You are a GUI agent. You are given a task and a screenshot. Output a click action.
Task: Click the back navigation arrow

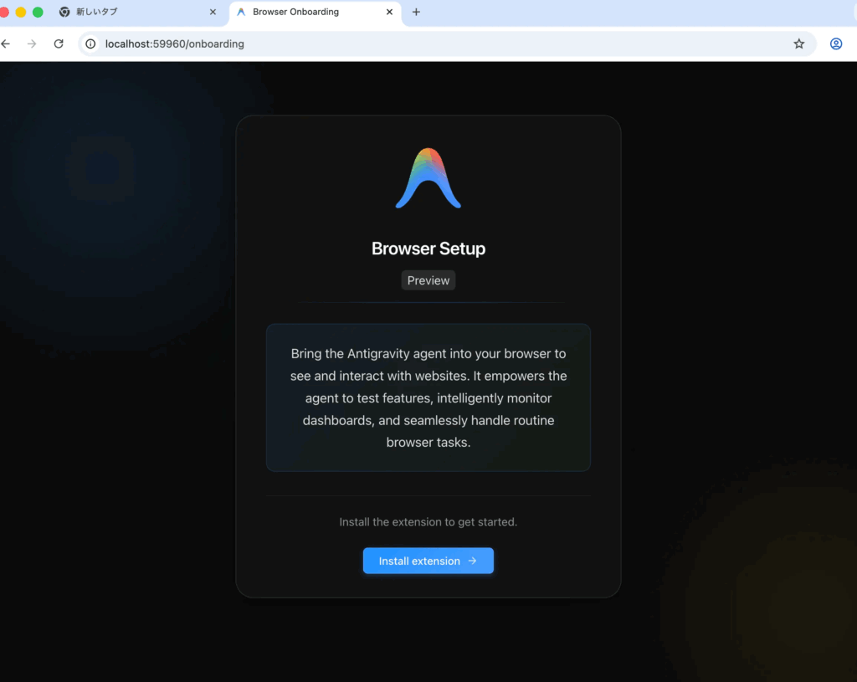[7, 44]
